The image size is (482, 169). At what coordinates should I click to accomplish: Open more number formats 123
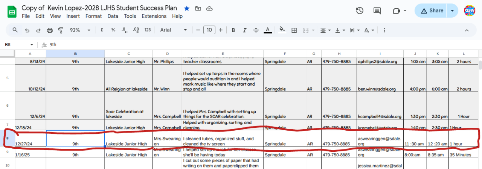point(148,30)
